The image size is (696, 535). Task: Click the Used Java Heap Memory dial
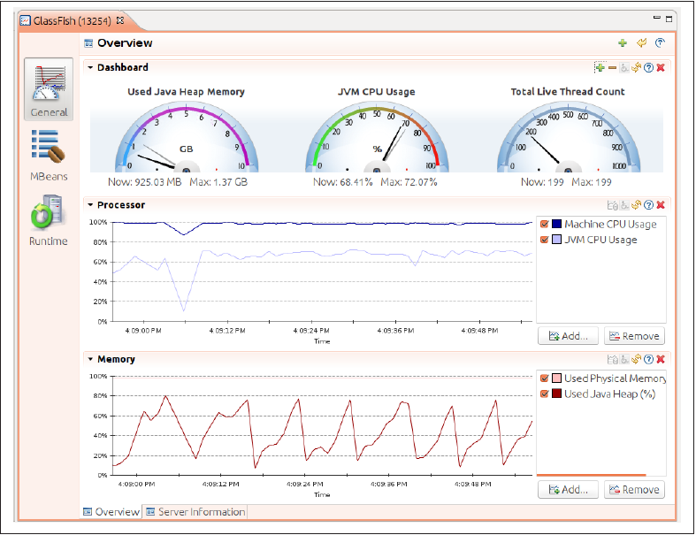point(187,138)
